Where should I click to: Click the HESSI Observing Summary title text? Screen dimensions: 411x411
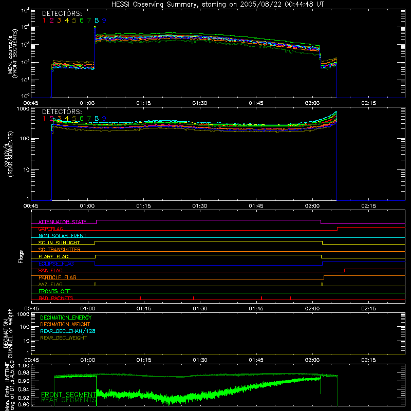(x=217, y=5)
